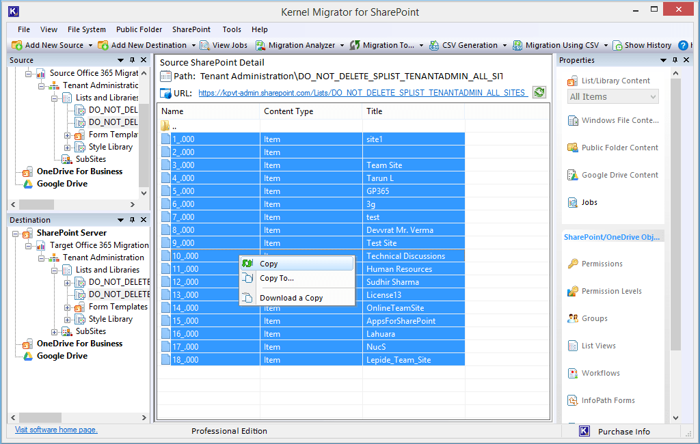Open the All Items combo box
This screenshot has height=444, width=700.
pos(613,97)
